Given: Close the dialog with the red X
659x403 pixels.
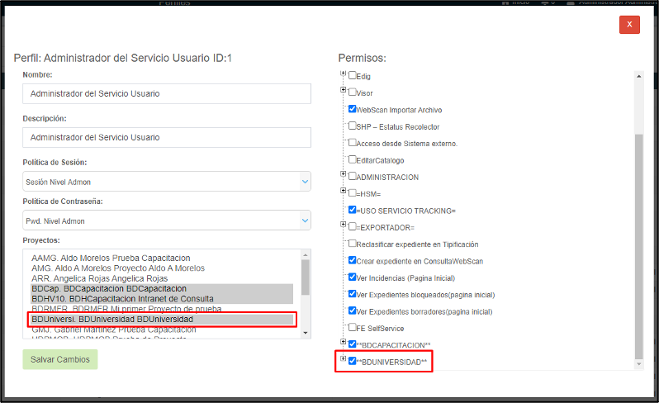Looking at the screenshot, I should tap(629, 25).
